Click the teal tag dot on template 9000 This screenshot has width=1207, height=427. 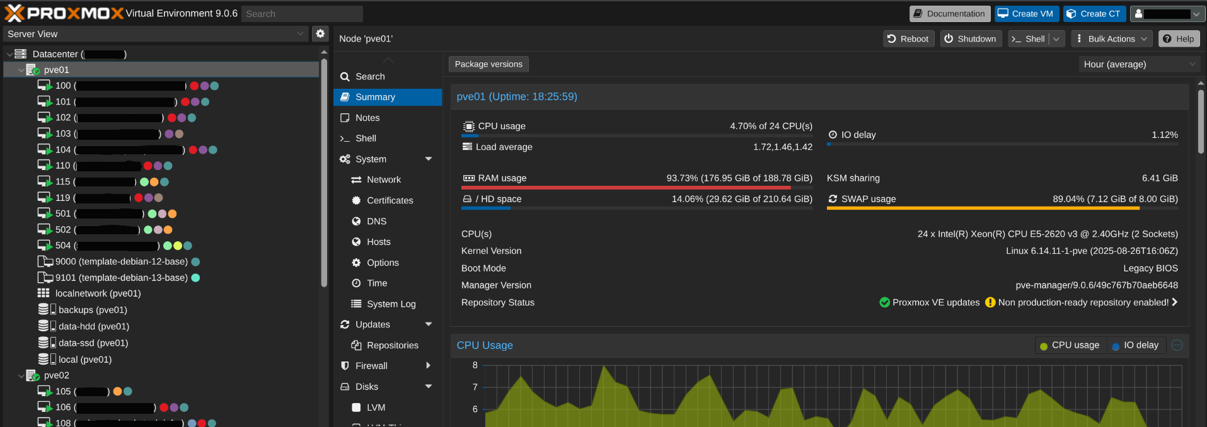point(195,261)
